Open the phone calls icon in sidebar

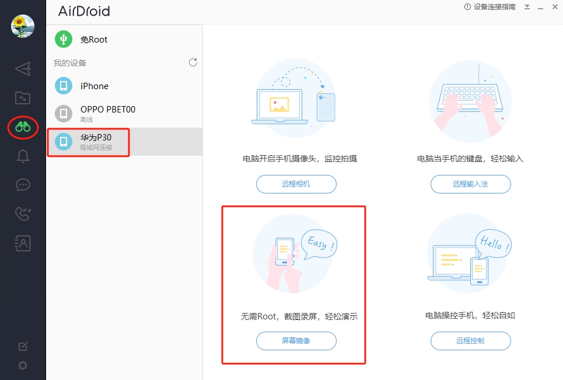[23, 213]
